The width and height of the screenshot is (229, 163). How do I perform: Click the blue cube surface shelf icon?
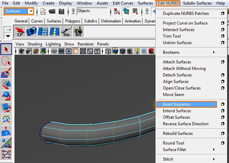click(x=31, y=31)
